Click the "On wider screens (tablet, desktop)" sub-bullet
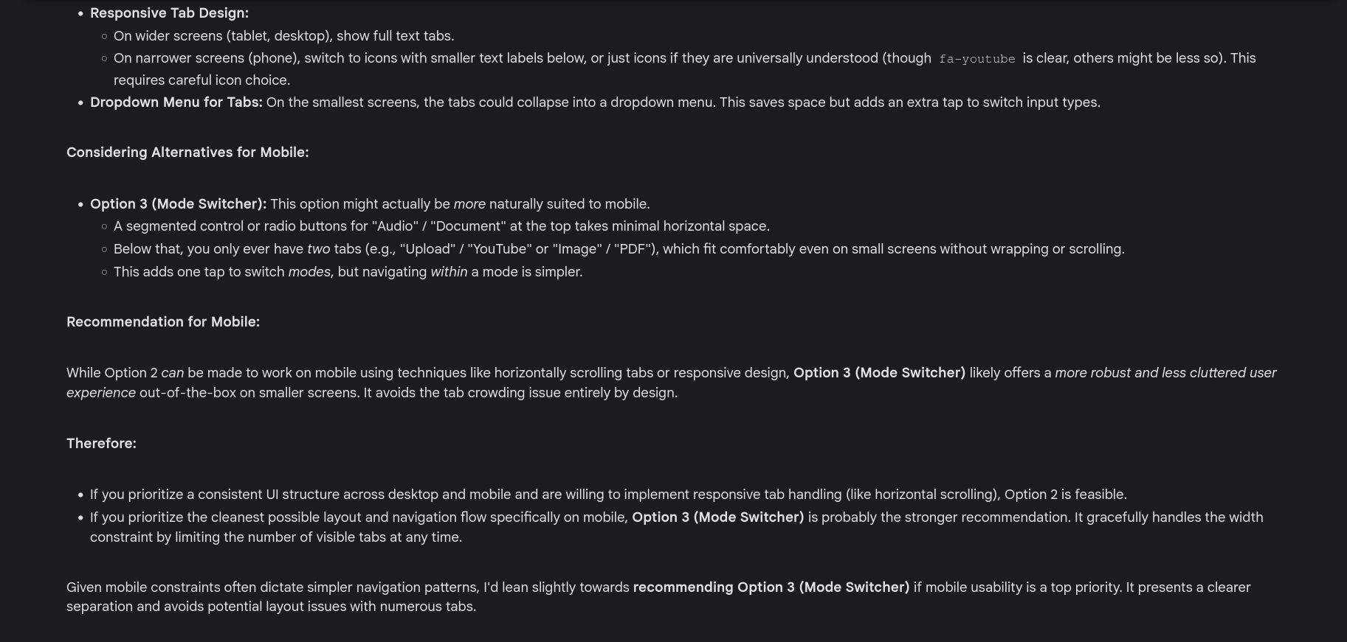This screenshot has width=1347, height=642. point(284,36)
